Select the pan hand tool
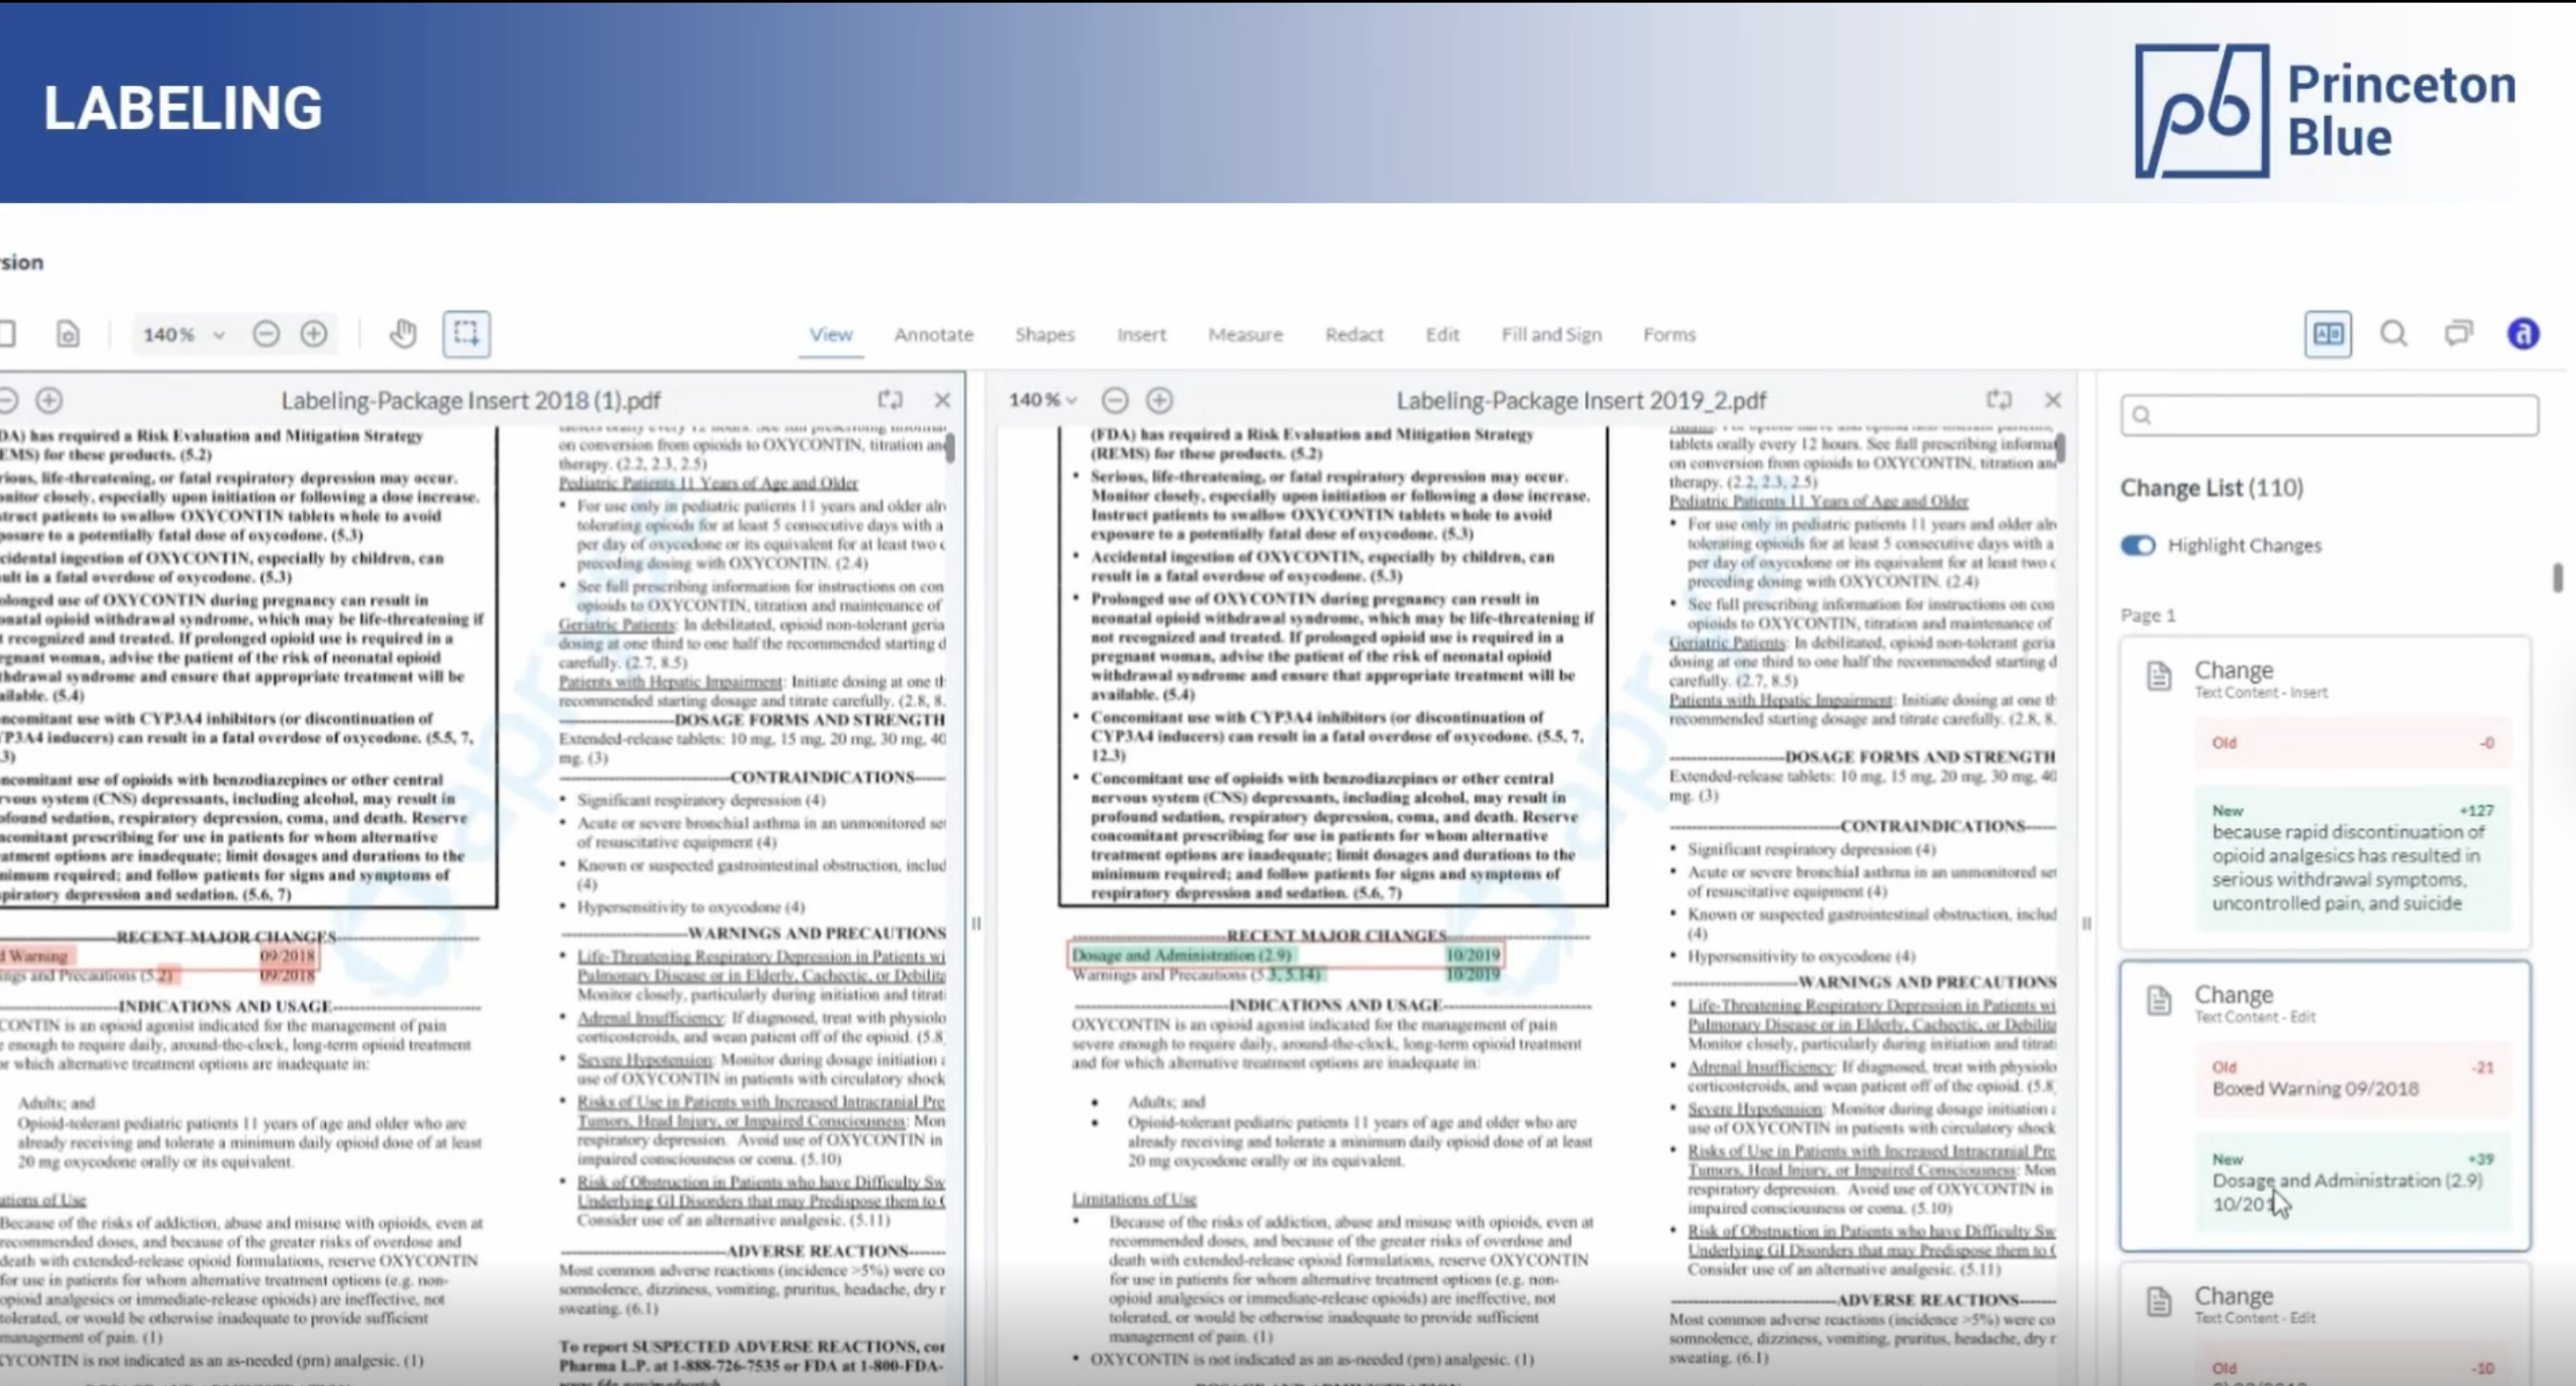 click(403, 334)
